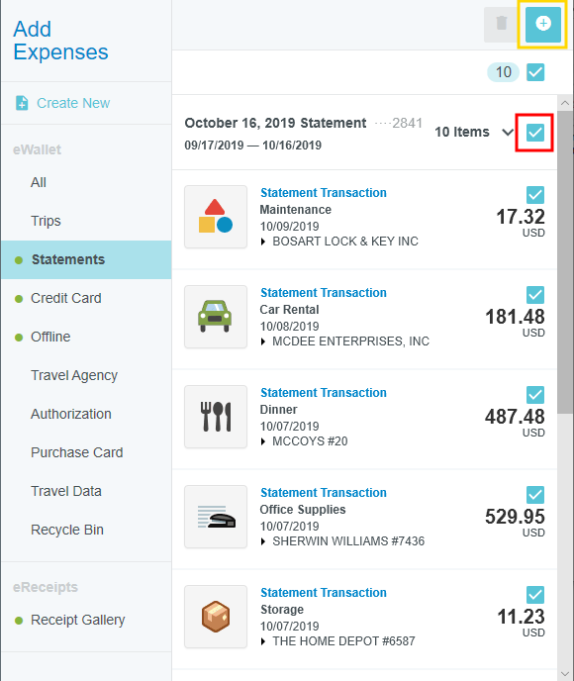Uncheck the October 16 statement checkbox

[535, 132]
